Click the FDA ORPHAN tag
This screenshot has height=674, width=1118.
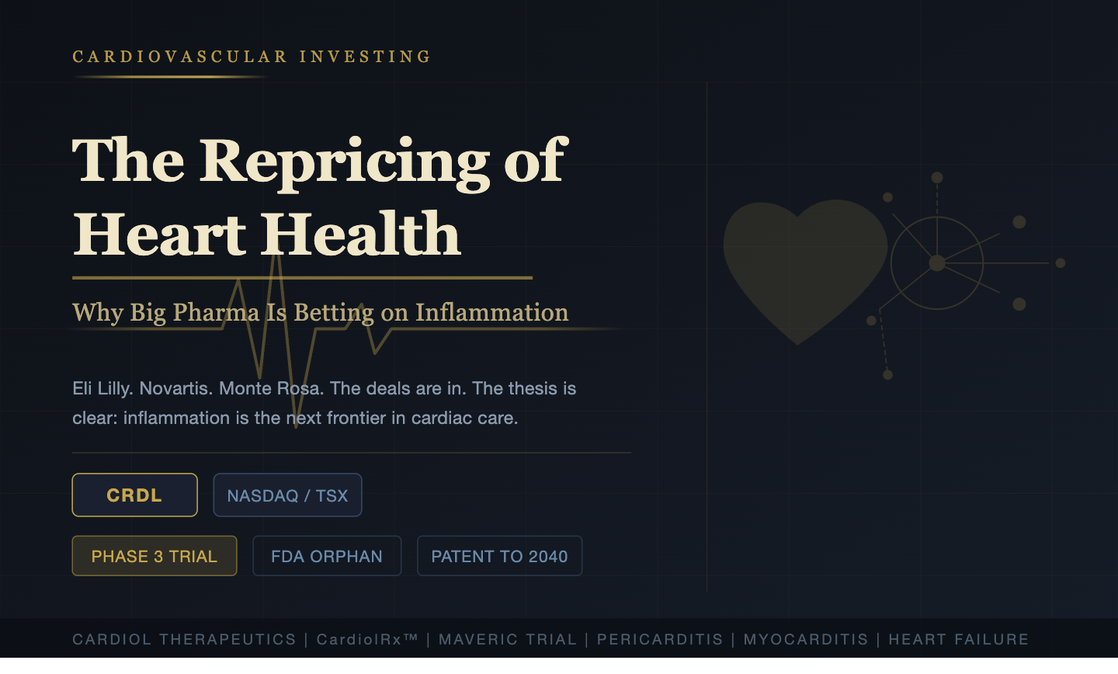(x=327, y=556)
